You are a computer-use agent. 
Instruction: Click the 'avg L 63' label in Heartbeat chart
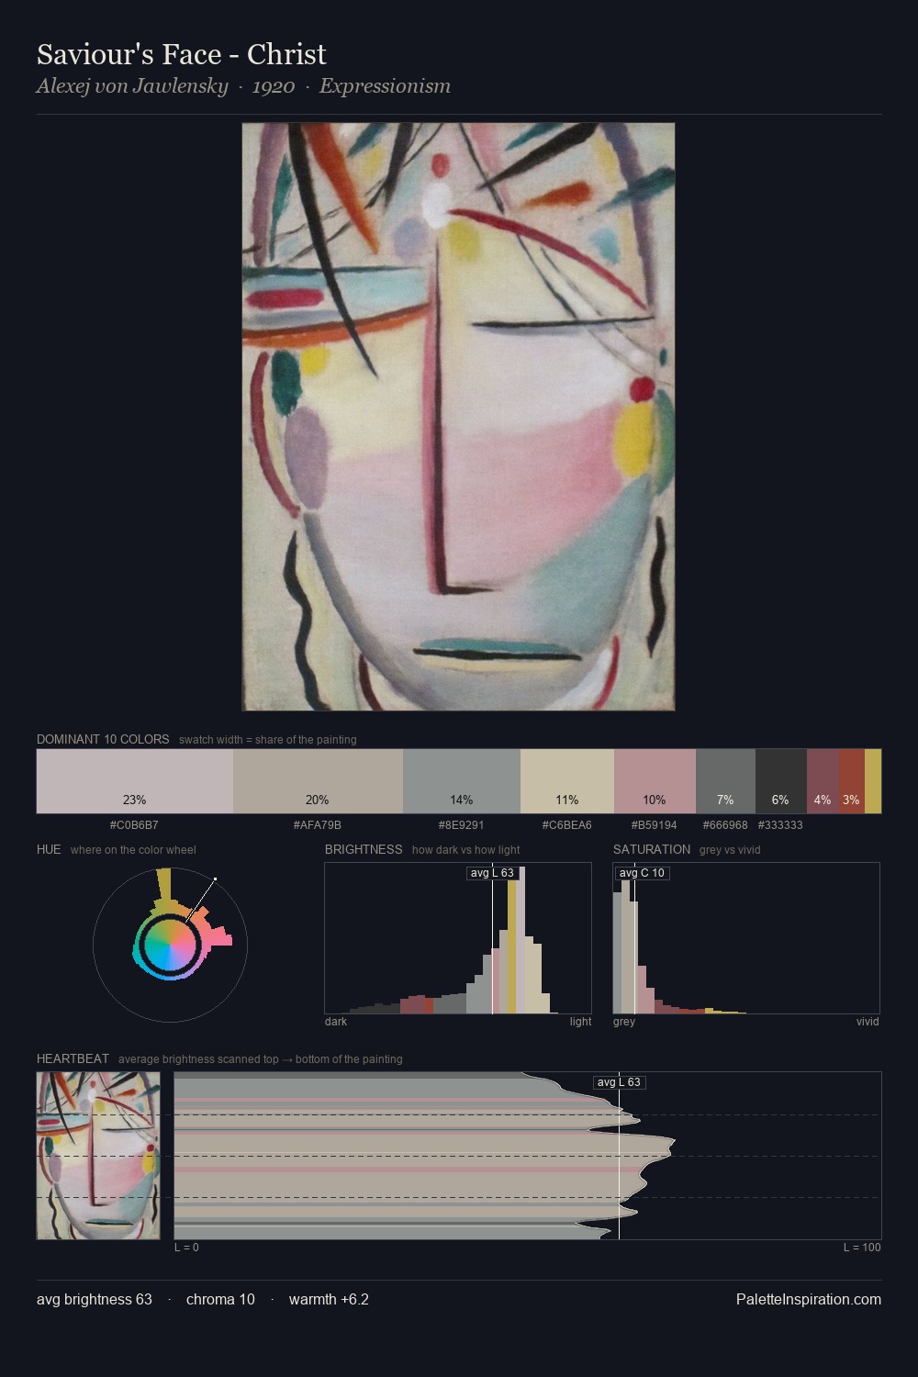(619, 1082)
